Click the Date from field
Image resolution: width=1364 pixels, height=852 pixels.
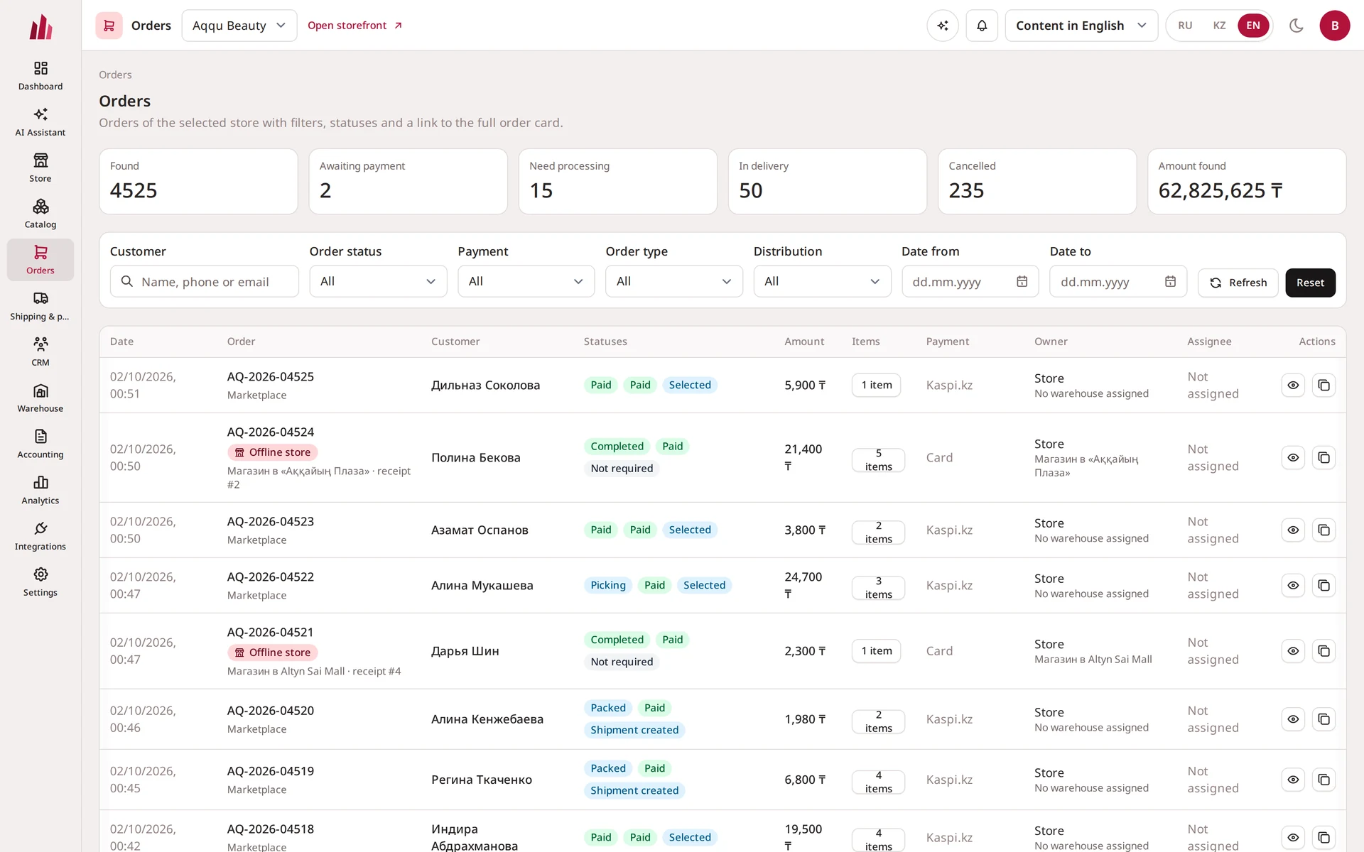click(x=970, y=281)
